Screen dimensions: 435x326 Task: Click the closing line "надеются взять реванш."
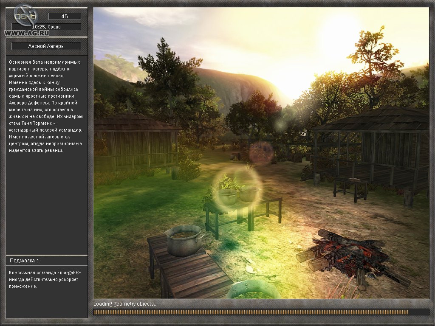tap(36, 151)
